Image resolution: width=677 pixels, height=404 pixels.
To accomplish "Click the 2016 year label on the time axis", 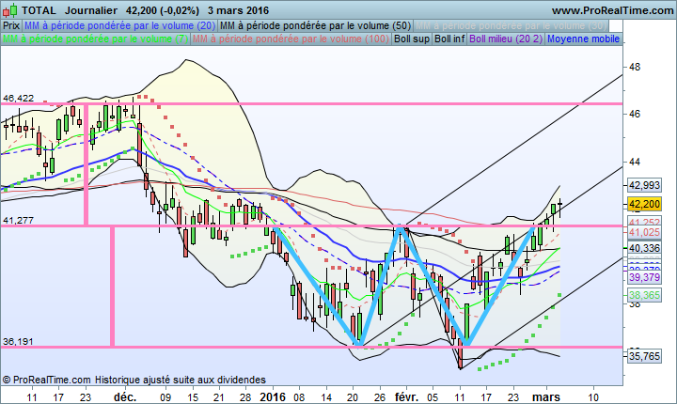I will tap(273, 397).
